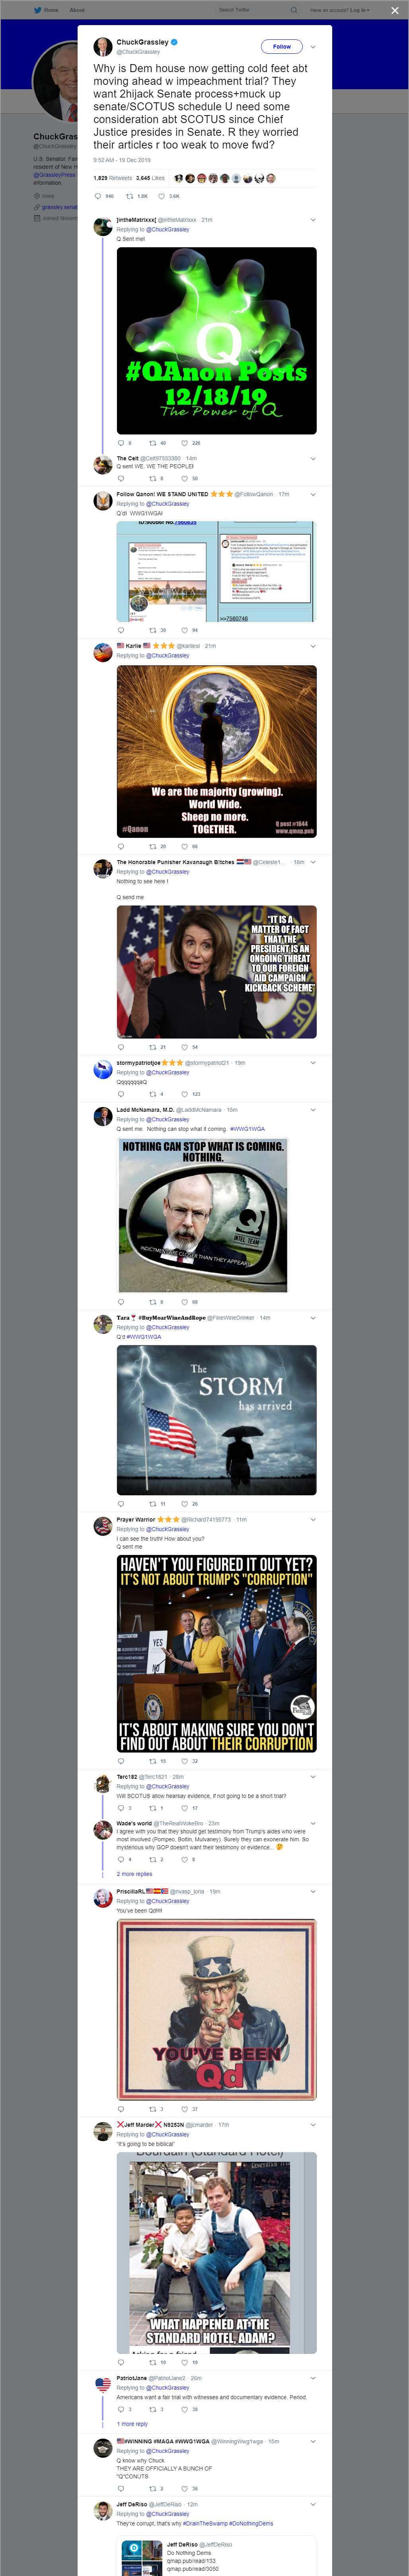409x2576 pixels.
Task: Show 1 more reply under PatriotJane
Action: click(132, 2423)
